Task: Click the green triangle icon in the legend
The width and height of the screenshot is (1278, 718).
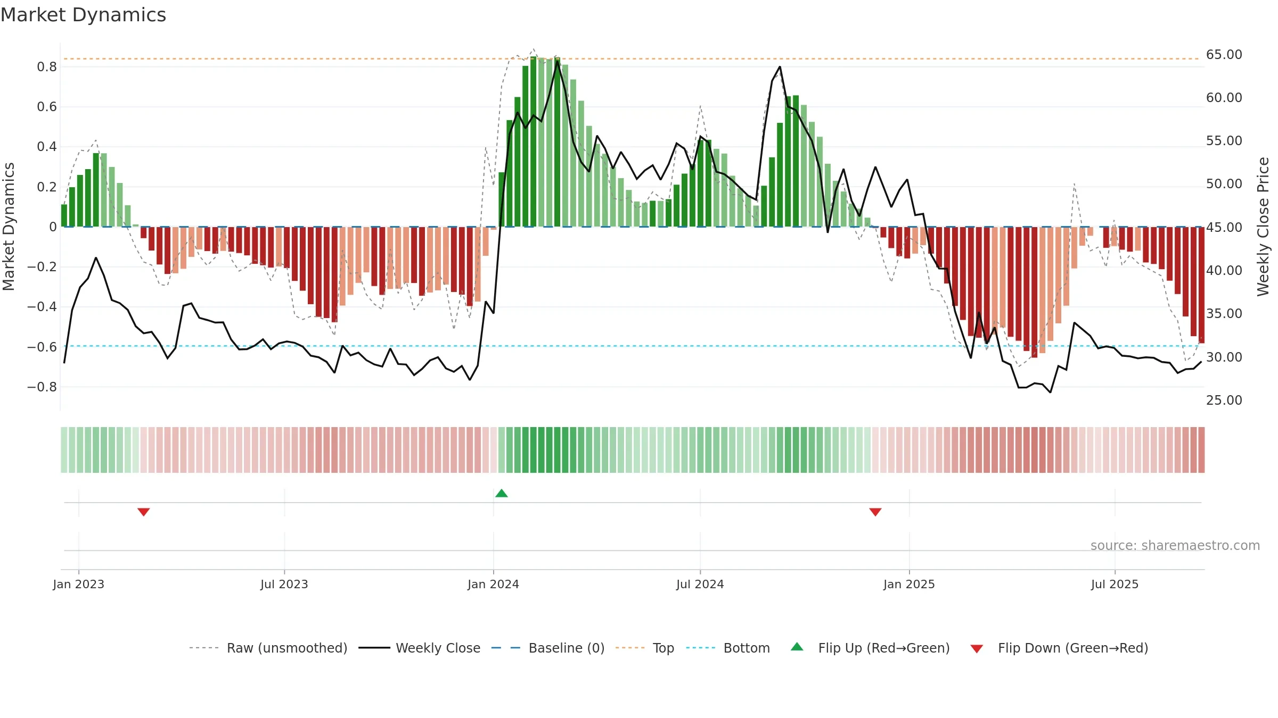Action: (797, 647)
